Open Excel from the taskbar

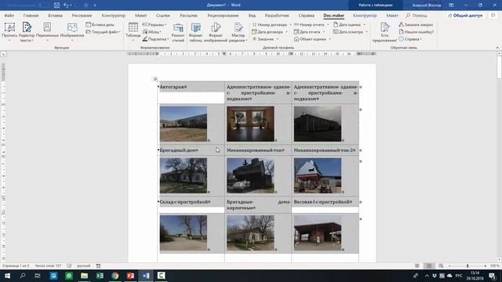click(100, 276)
